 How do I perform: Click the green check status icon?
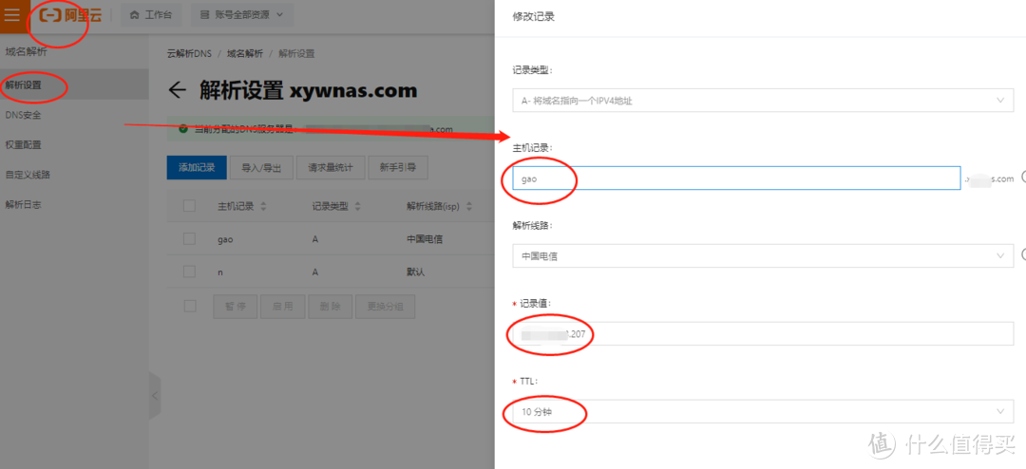coord(183,129)
